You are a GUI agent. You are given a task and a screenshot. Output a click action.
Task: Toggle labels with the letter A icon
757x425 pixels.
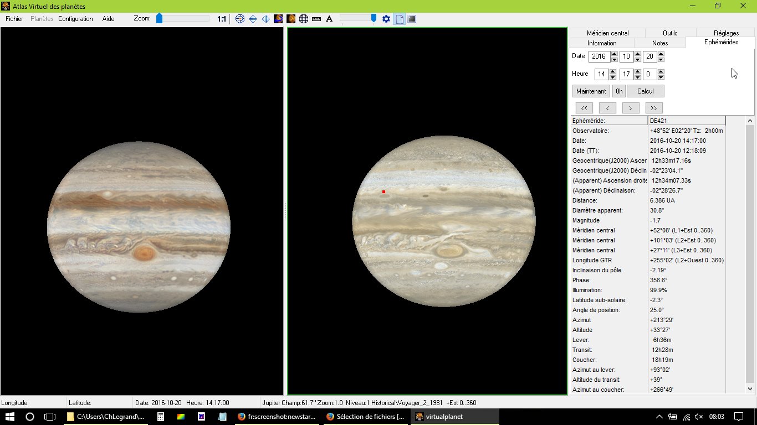coord(329,19)
